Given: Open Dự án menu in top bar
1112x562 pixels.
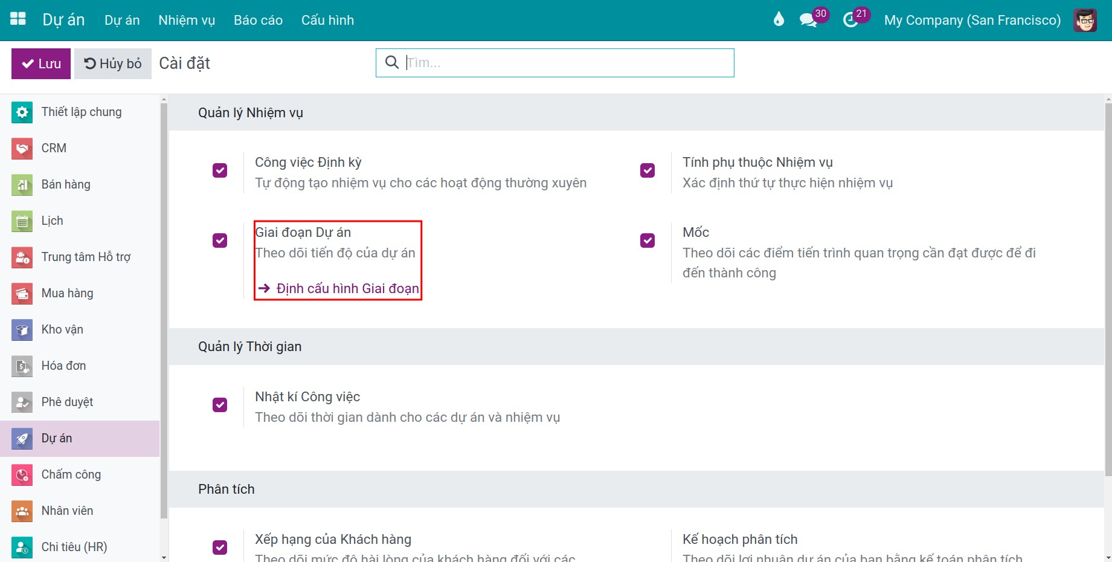Looking at the screenshot, I should [x=122, y=20].
